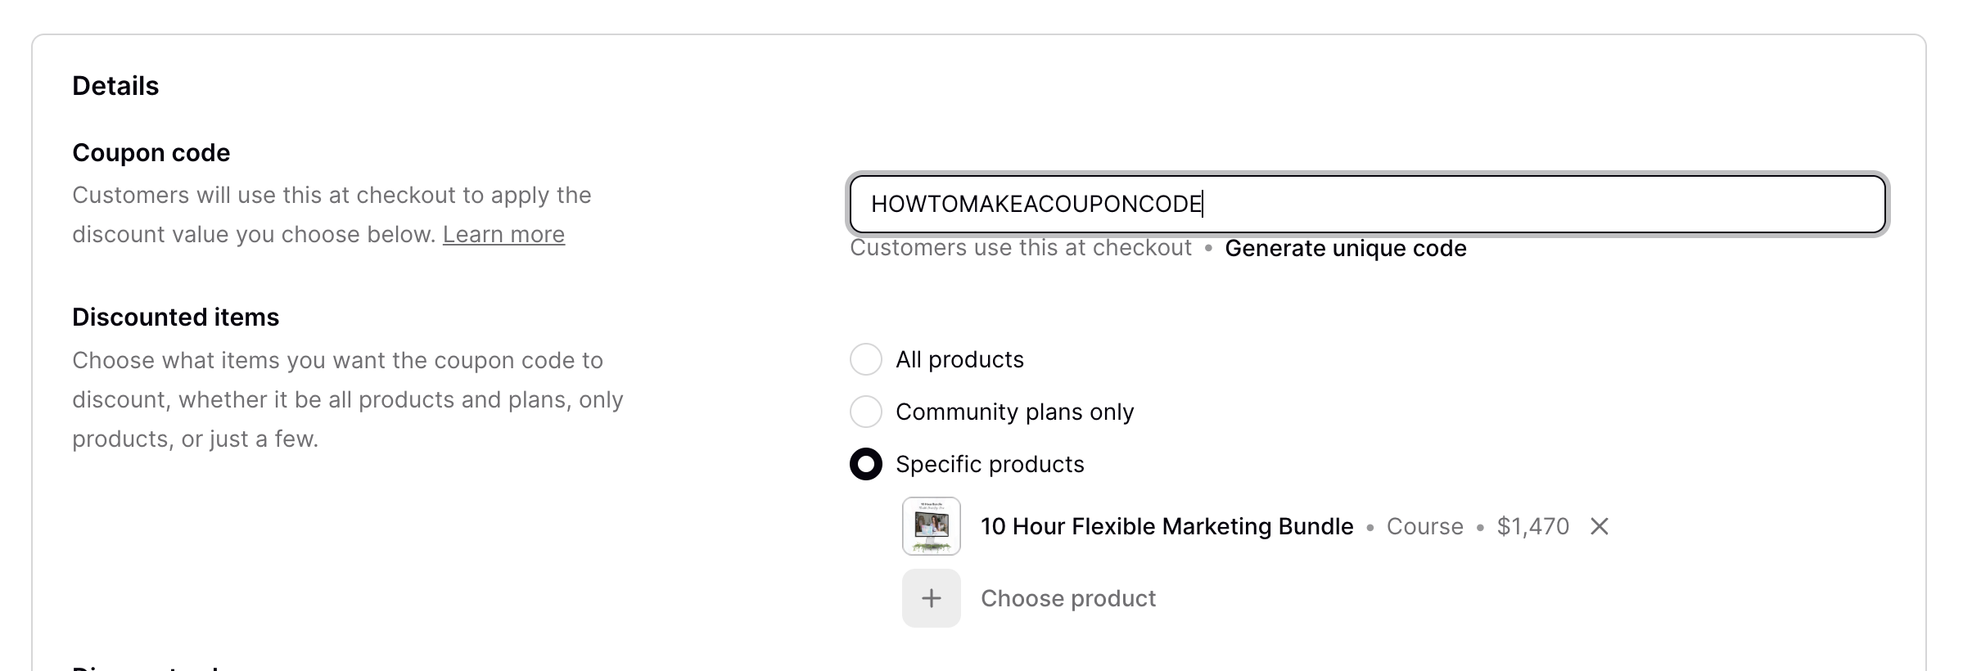Select the All products radio button
This screenshot has height=671, width=1963.
[x=865, y=359]
